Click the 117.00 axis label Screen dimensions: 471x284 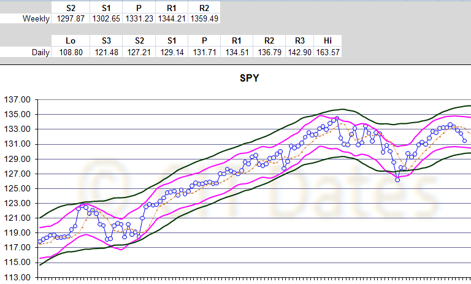tap(17, 247)
